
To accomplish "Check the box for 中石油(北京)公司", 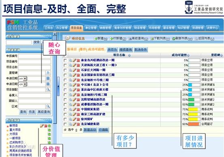I will pos(65,85).
